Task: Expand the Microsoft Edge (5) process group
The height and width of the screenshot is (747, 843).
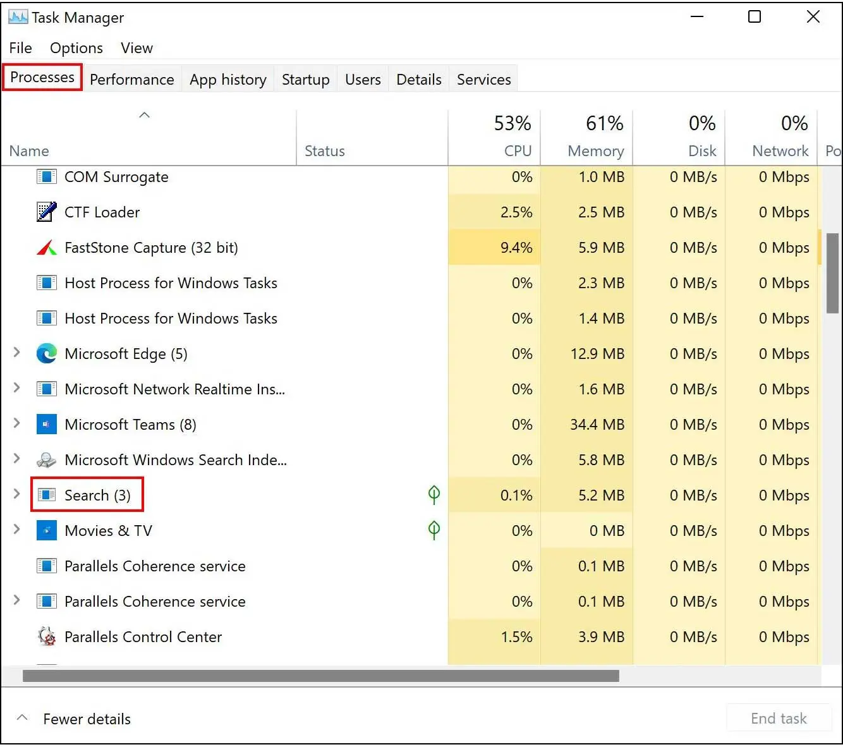Action: 17,353
